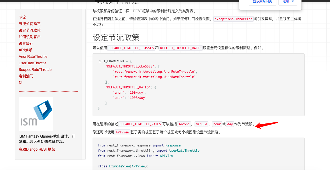Click the 'import UserRateThrottle' code line

point(149,151)
